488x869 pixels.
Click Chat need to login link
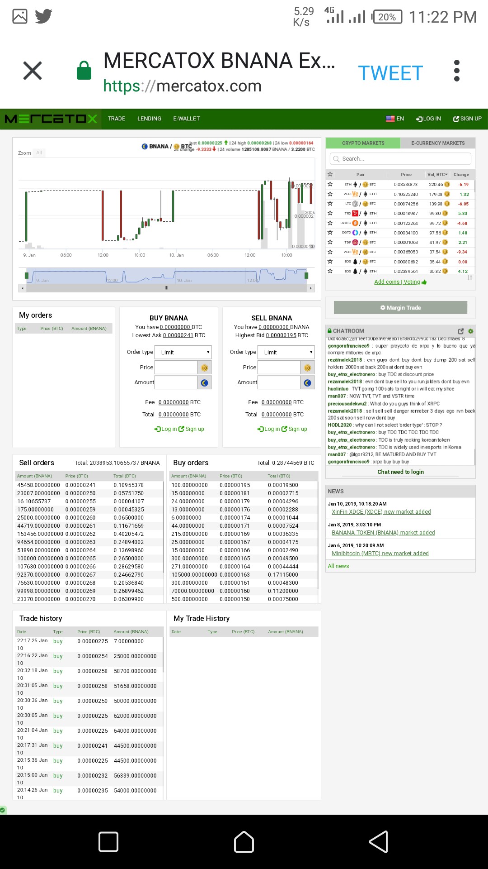tap(400, 472)
